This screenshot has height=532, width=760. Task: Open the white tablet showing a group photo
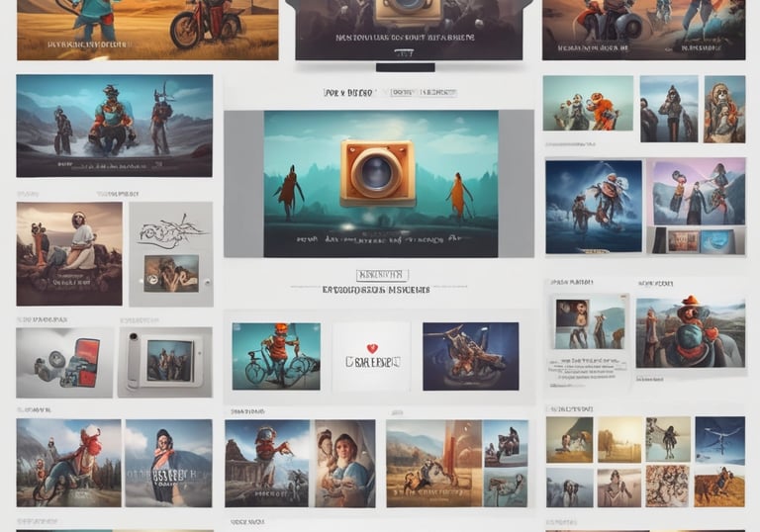pos(165,363)
